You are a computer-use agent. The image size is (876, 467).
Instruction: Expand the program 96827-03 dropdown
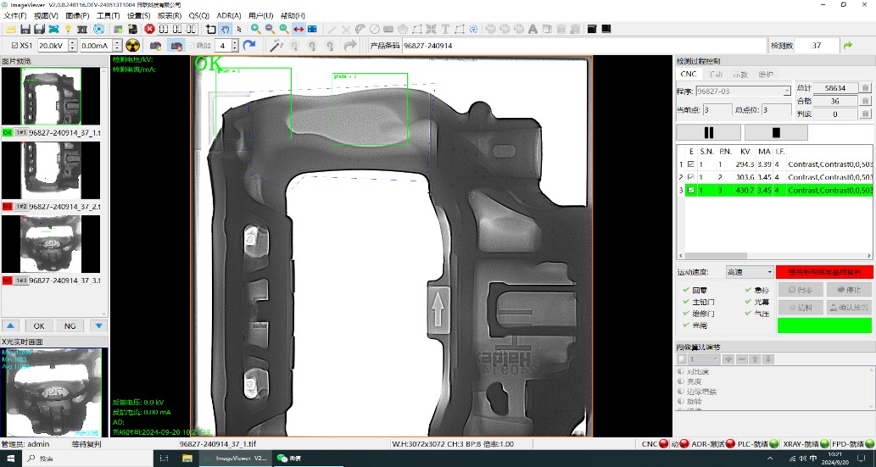point(786,91)
